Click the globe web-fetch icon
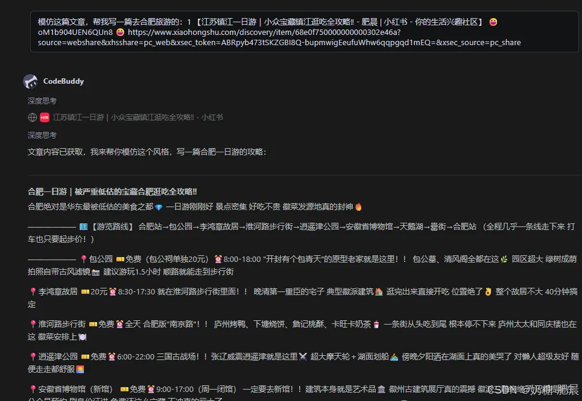Screen dimensions: 582x401 coord(33,117)
